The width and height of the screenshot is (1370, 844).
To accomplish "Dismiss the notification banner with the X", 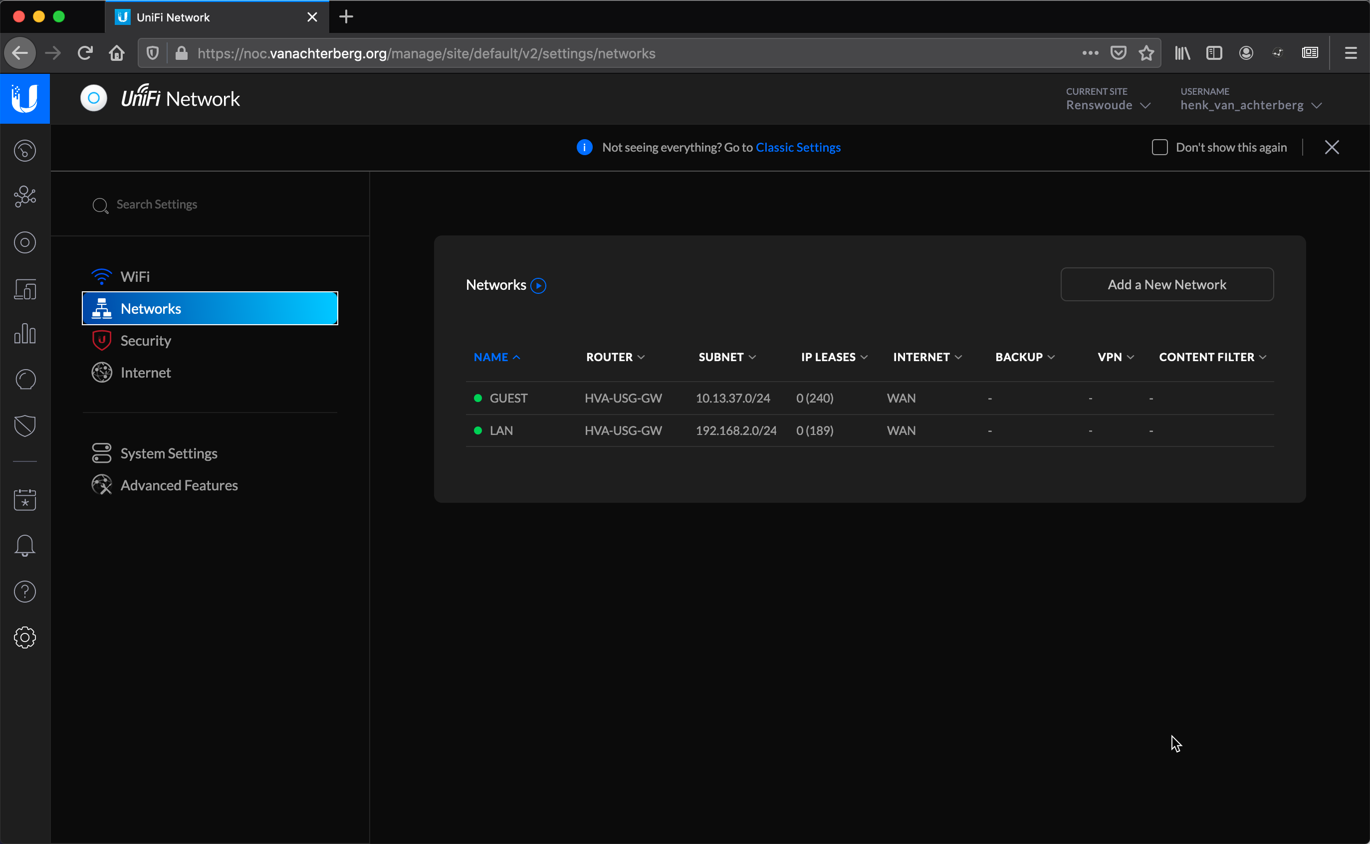I will (x=1332, y=147).
